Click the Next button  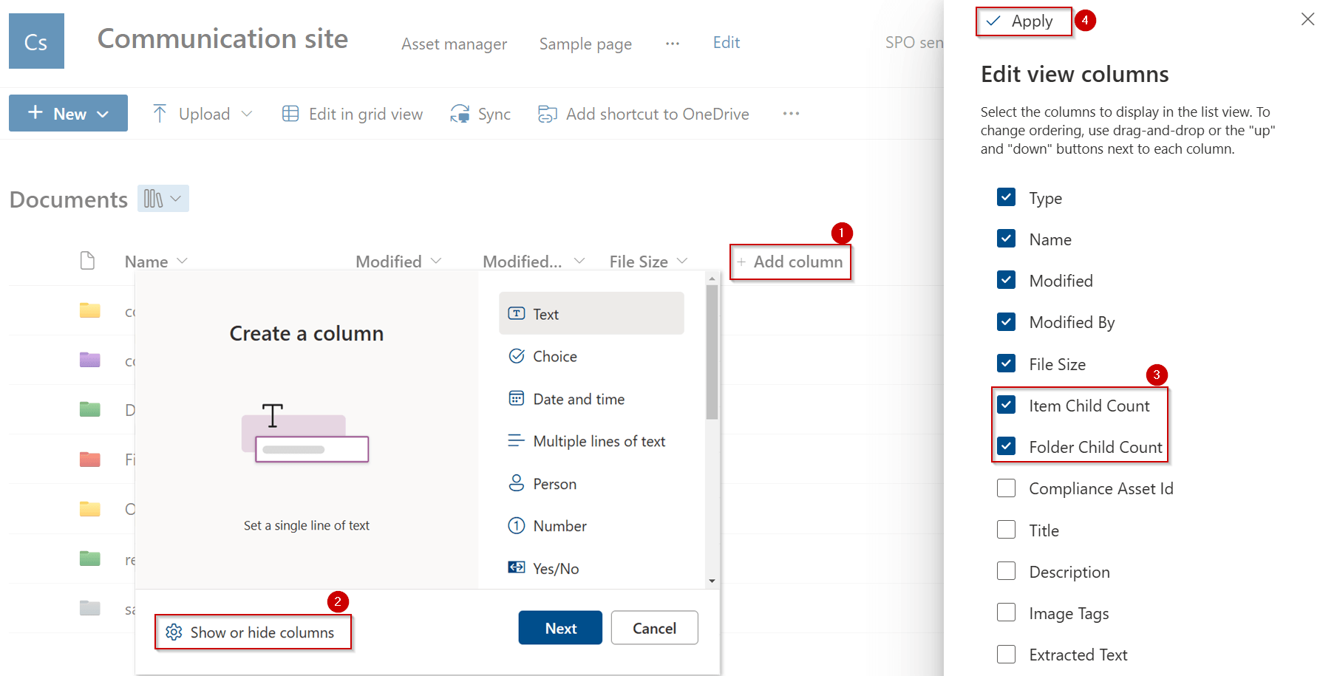(560, 628)
